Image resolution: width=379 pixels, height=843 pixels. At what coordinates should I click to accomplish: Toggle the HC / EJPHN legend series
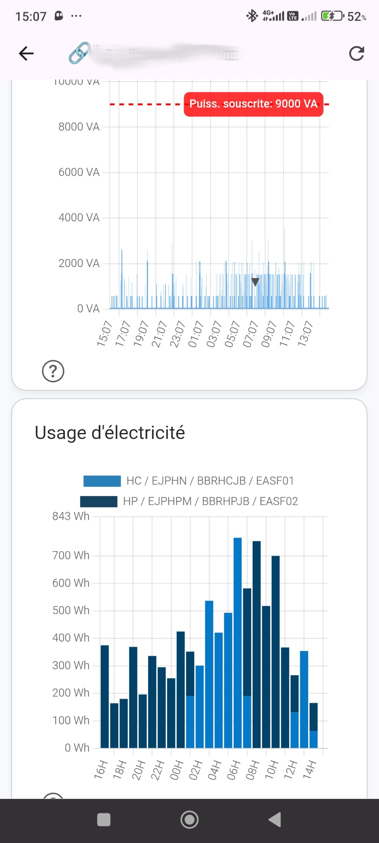[210, 481]
